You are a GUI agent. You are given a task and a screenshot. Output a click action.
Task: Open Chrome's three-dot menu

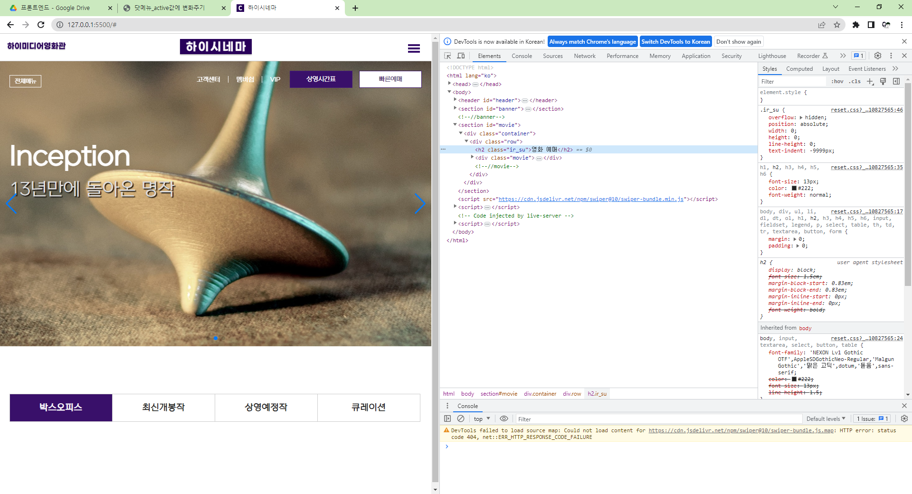pyautogui.click(x=902, y=25)
